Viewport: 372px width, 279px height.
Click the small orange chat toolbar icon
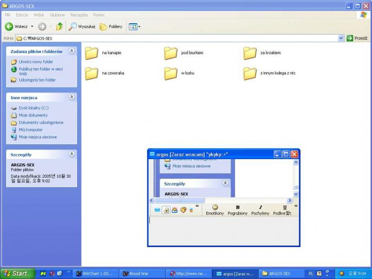coord(191,210)
